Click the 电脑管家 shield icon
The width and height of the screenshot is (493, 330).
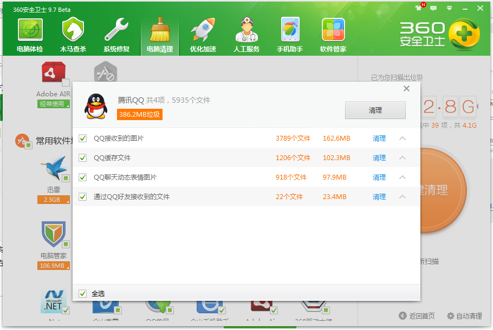(54, 234)
